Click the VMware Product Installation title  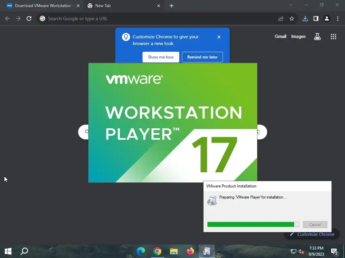pos(231,186)
